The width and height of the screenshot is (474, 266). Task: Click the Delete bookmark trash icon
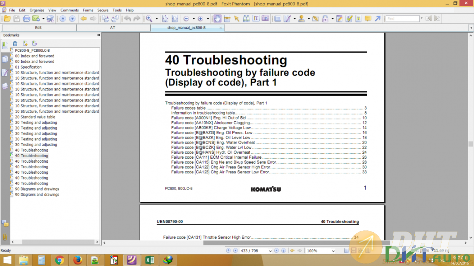pos(15,43)
